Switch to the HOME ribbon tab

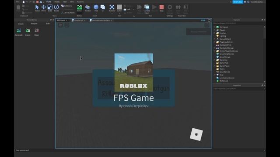[49, 2]
